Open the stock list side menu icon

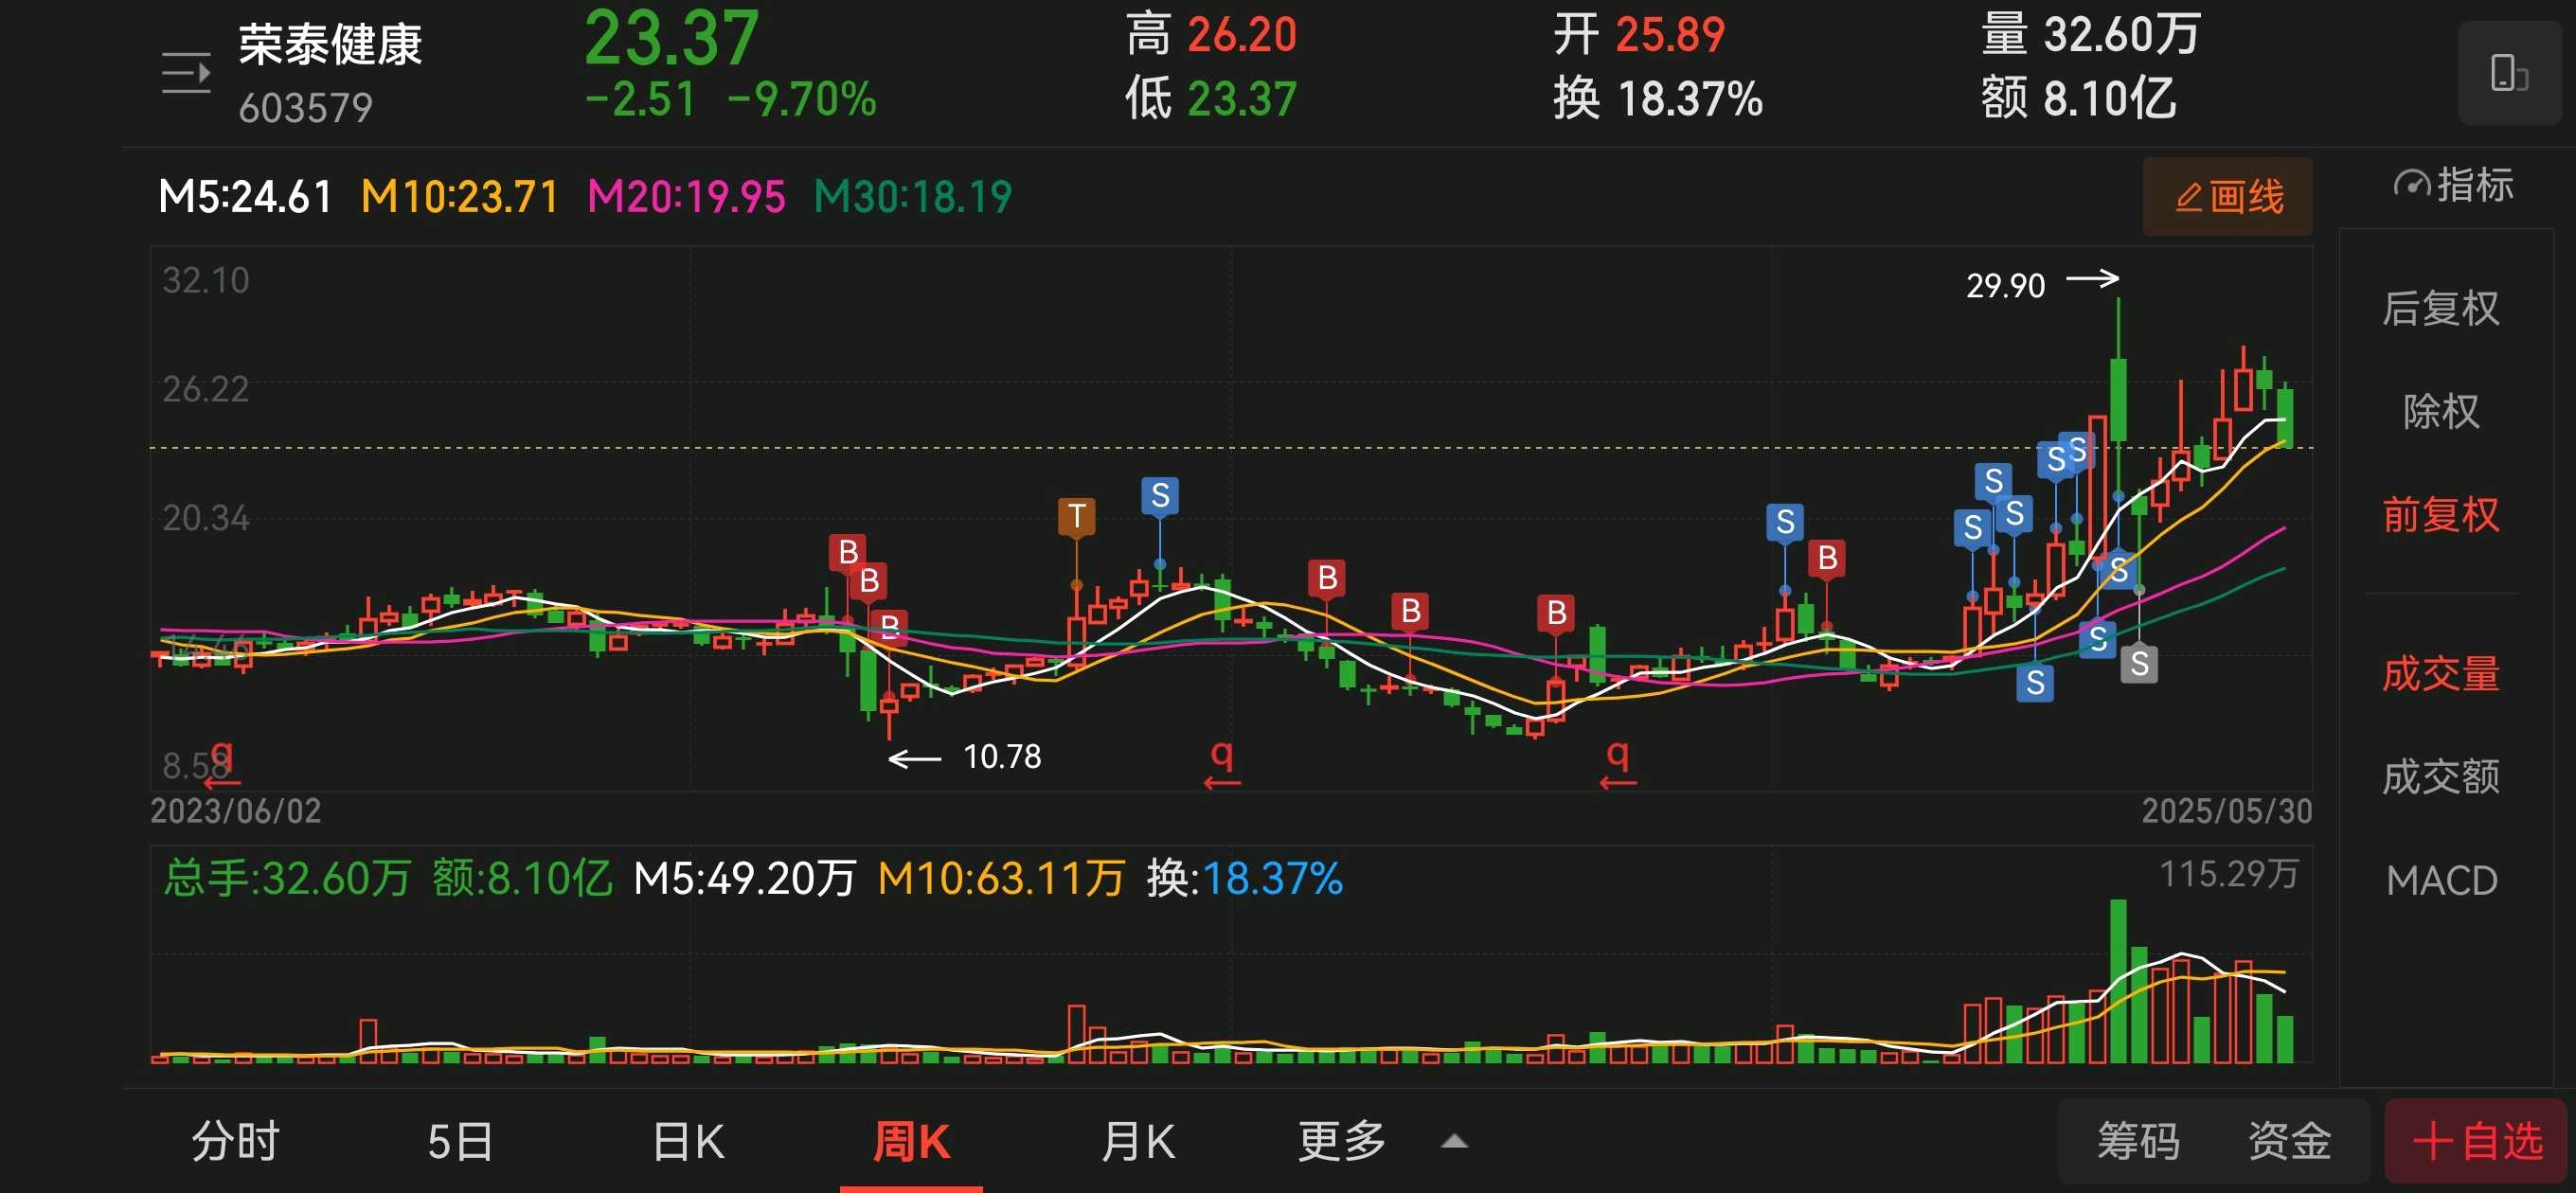click(186, 74)
